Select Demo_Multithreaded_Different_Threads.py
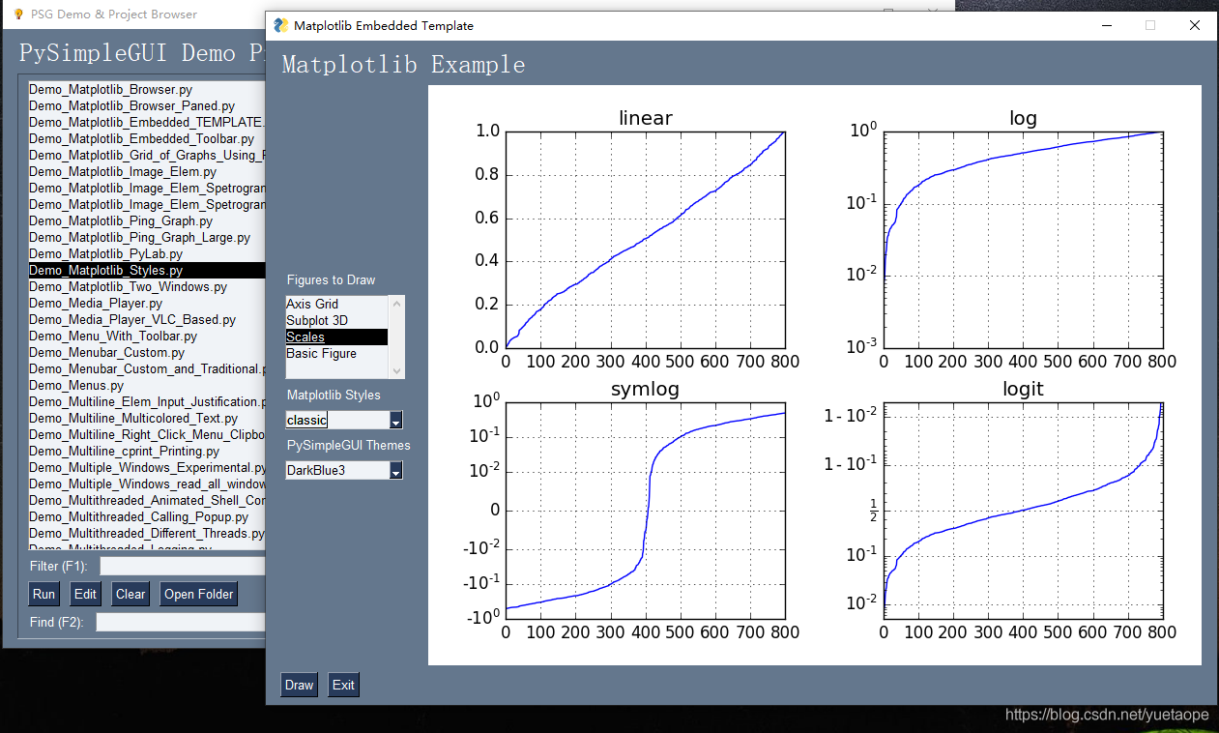The image size is (1219, 733). [147, 533]
